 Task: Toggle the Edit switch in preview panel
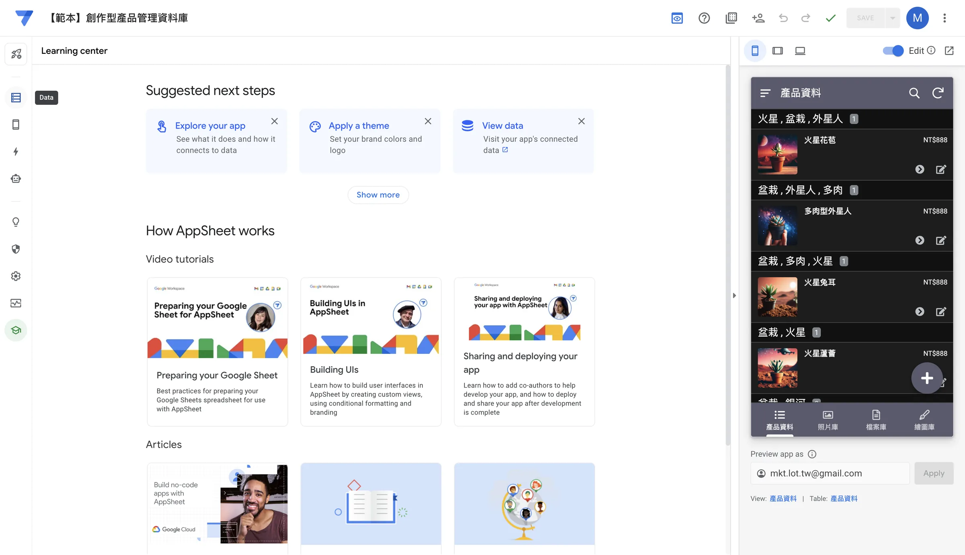(893, 51)
